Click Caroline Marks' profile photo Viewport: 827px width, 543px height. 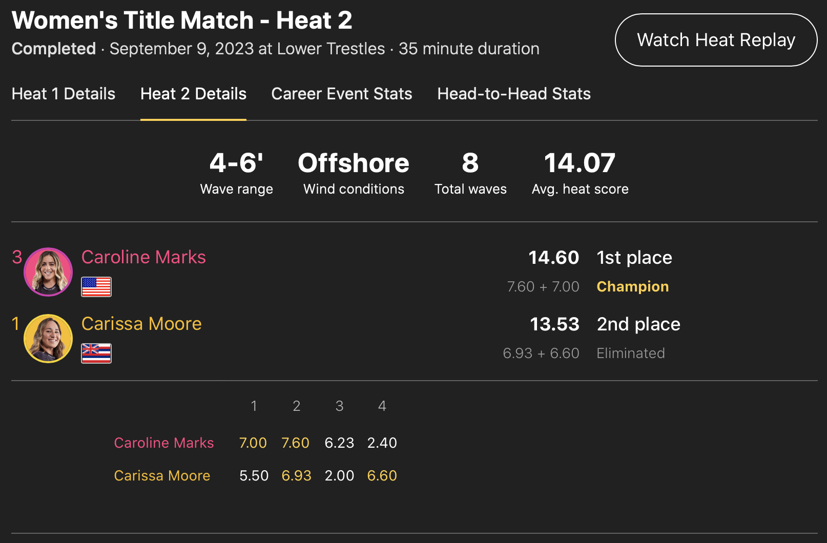[x=48, y=272]
